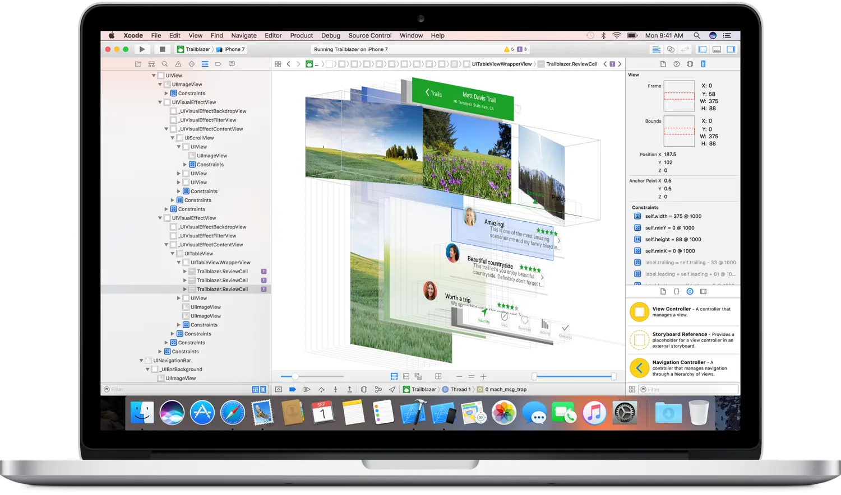Toggle navigator filter show-only buttons

click(259, 389)
